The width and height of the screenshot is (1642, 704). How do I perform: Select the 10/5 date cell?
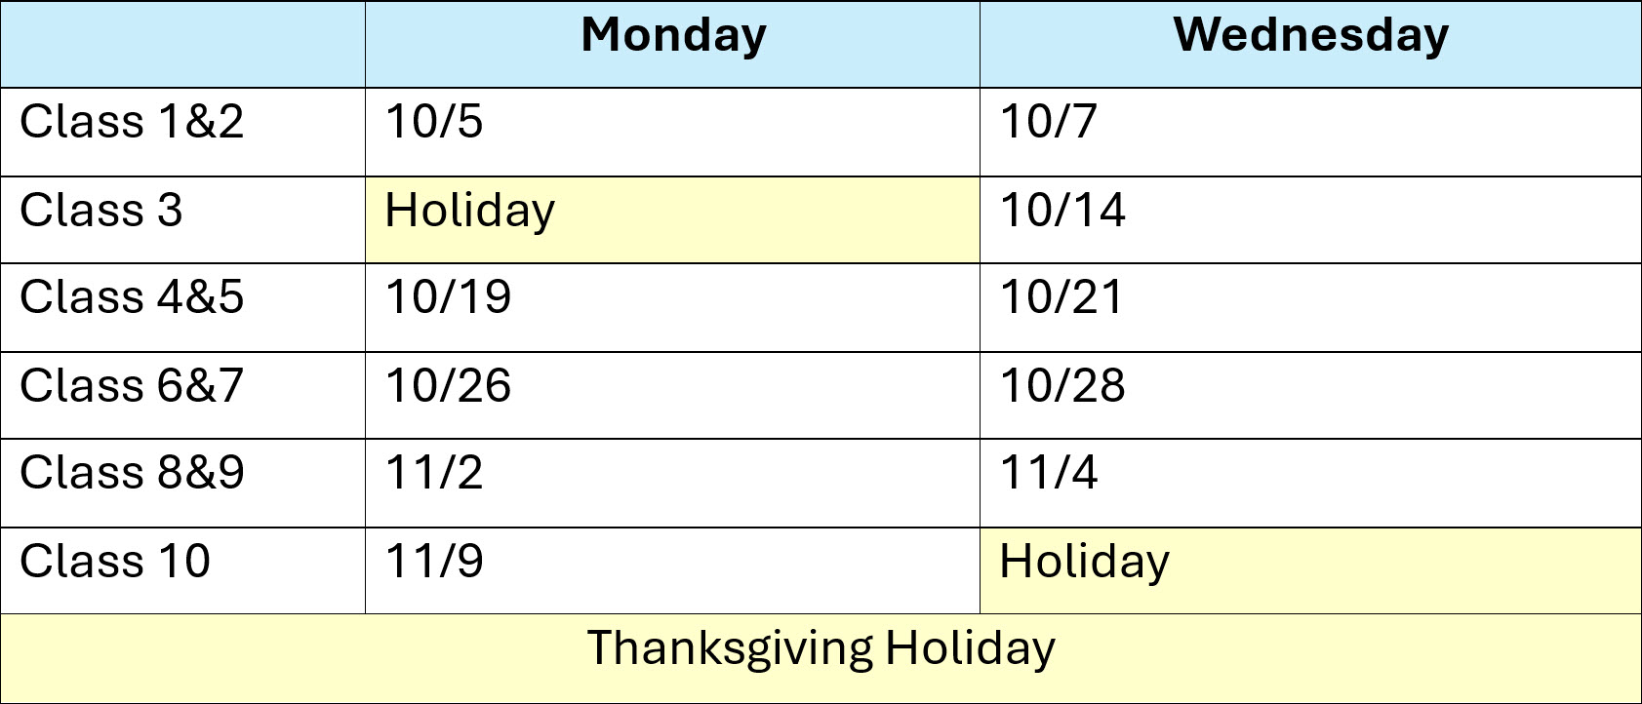[x=672, y=133]
